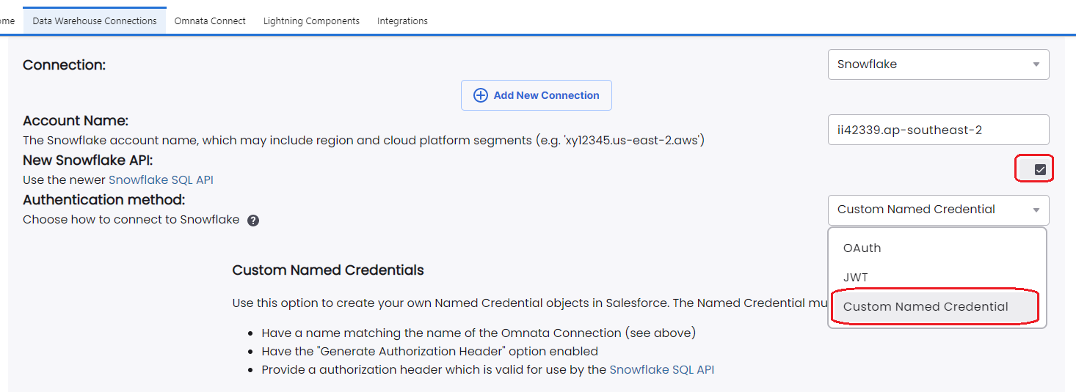
Task: Select OAuth from the authentication list
Action: 862,248
